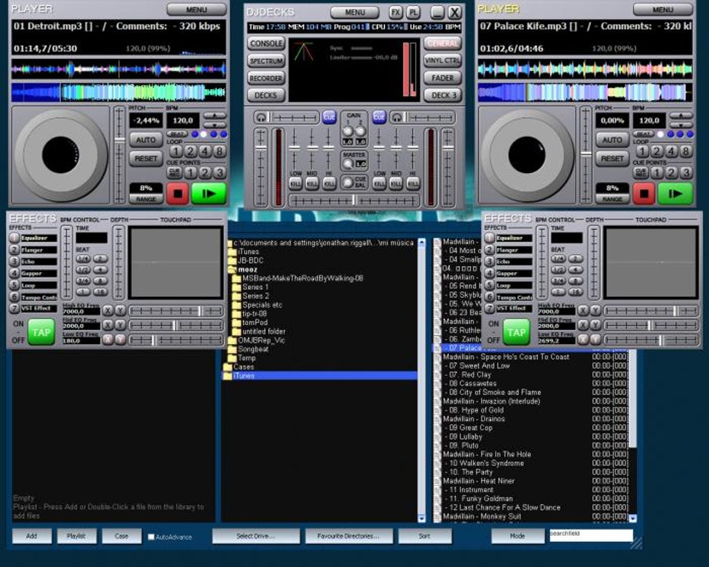The width and height of the screenshot is (709, 567).
Task: Set an 8-beat loop on right player
Action: pos(685,151)
